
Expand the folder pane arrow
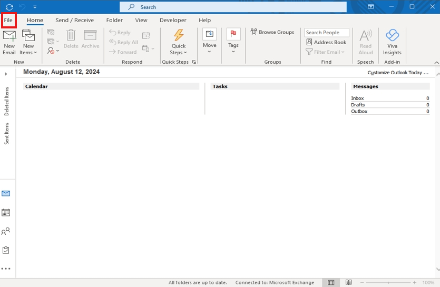coord(6,74)
